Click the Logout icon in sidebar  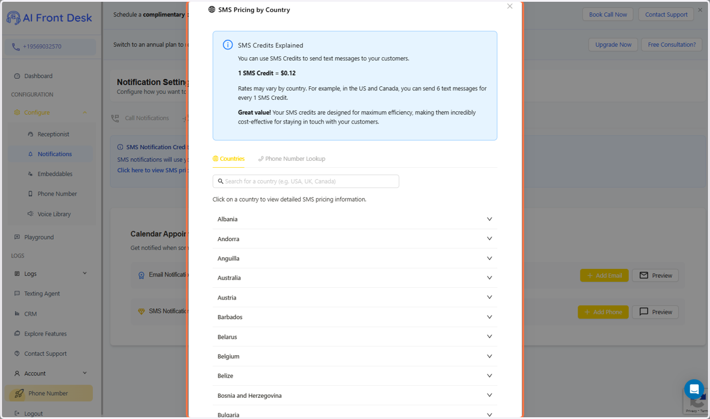pos(17,414)
